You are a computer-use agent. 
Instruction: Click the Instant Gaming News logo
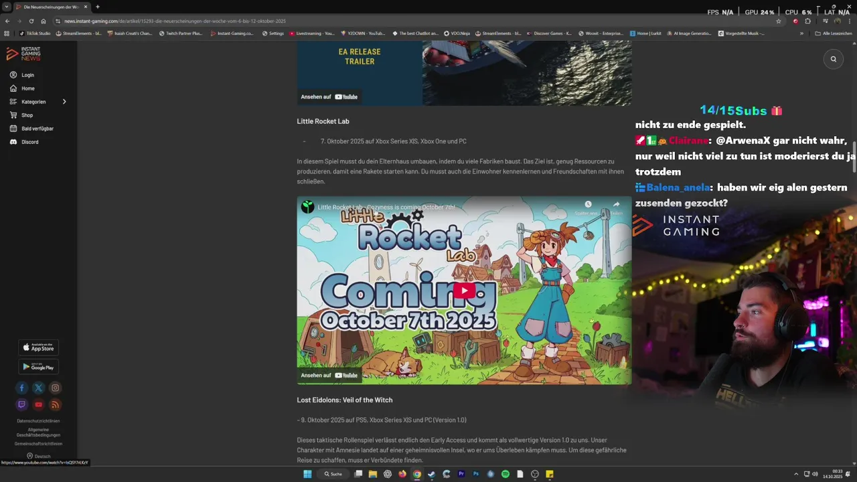[23, 54]
